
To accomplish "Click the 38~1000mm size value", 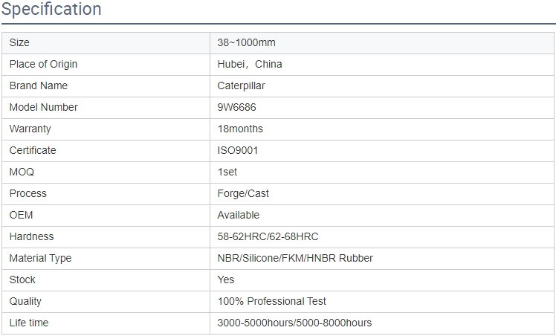I will pos(247,42).
